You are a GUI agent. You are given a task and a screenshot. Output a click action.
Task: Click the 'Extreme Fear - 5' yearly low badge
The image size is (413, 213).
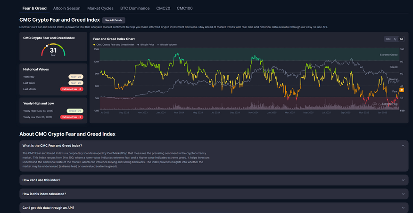point(72,117)
